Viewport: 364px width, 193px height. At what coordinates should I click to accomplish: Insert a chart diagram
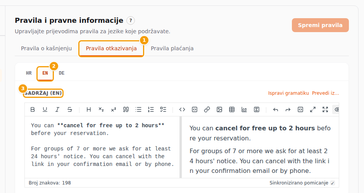coord(244,109)
